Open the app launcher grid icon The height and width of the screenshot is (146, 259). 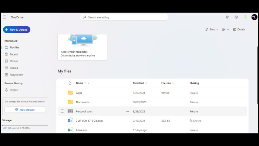pyautogui.click(x=4, y=17)
